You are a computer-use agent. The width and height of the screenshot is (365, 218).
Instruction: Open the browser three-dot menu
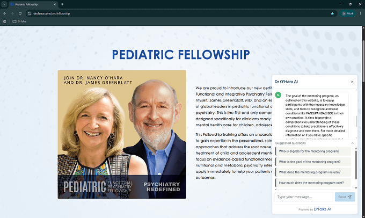(360, 13)
